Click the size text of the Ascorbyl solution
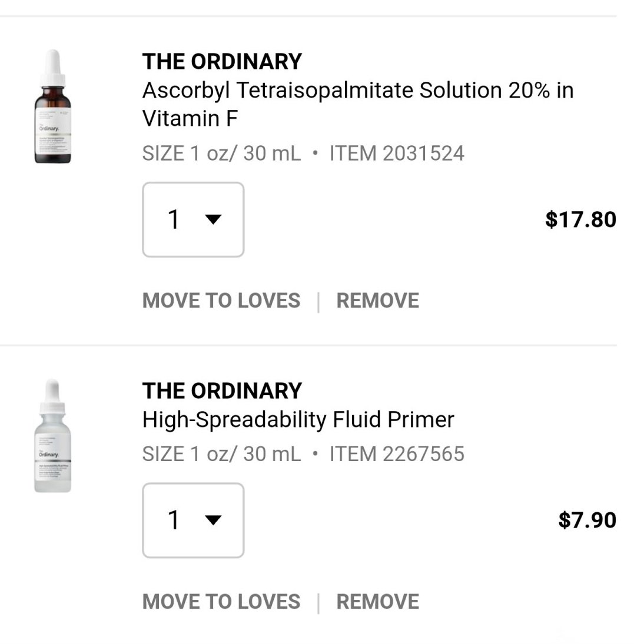 [221, 154]
